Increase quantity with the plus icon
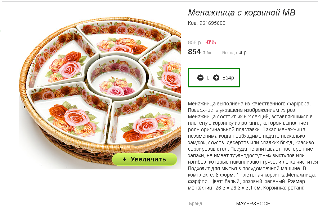 216,78
